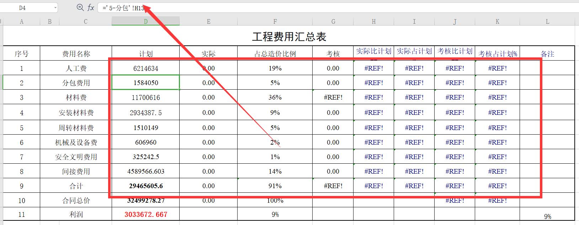The image size is (579, 225).
Task: Select the 合同总价 cell
Action: (x=76, y=200)
